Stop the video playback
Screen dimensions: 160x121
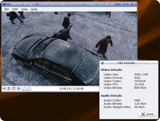[14, 88]
